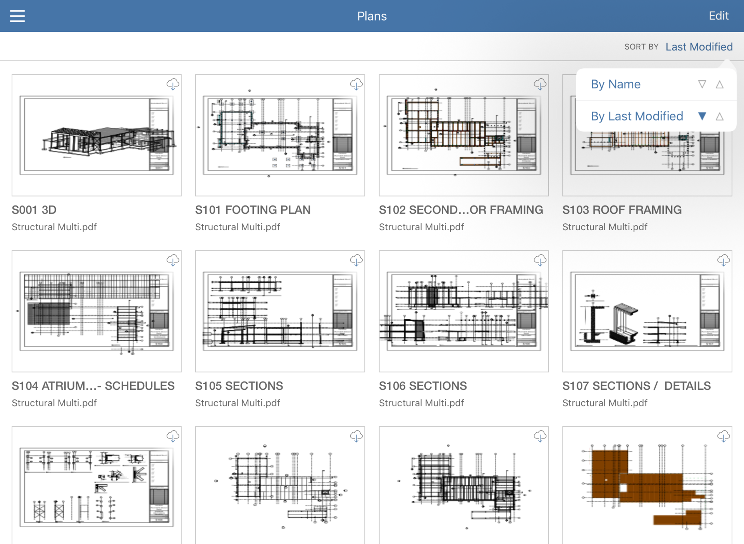Click Structural Multi.pdf under S102 Second Floor Framing

(421, 227)
